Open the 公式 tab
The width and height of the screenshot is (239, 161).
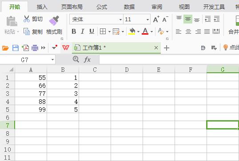102,7
